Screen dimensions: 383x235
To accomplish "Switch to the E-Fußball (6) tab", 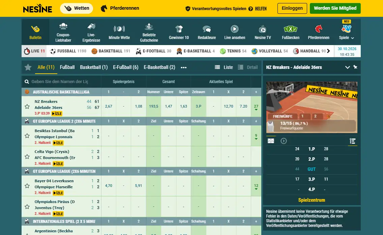I will [125, 67].
